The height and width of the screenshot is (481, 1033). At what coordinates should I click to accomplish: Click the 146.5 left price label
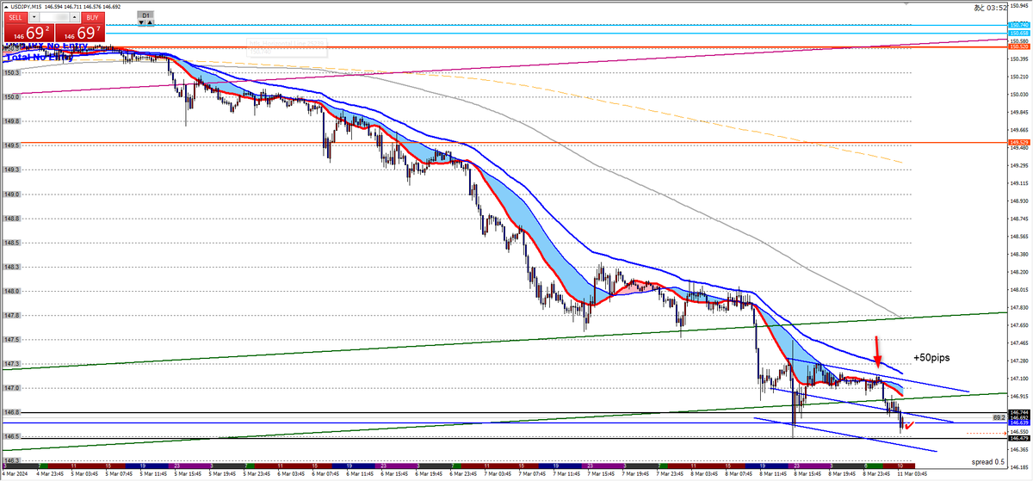tap(11, 437)
